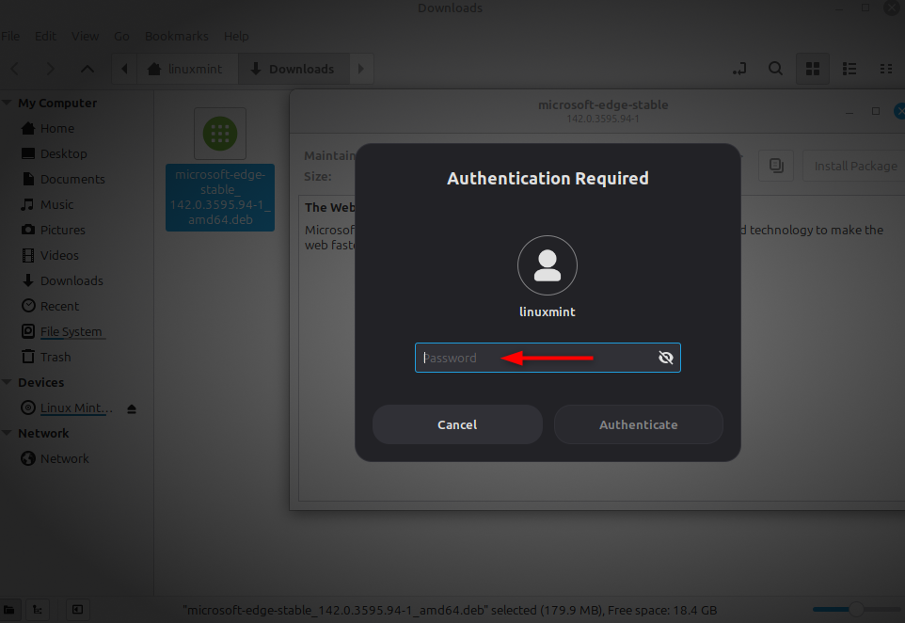Cancel the authentication dialog
905x623 pixels.
click(x=457, y=424)
